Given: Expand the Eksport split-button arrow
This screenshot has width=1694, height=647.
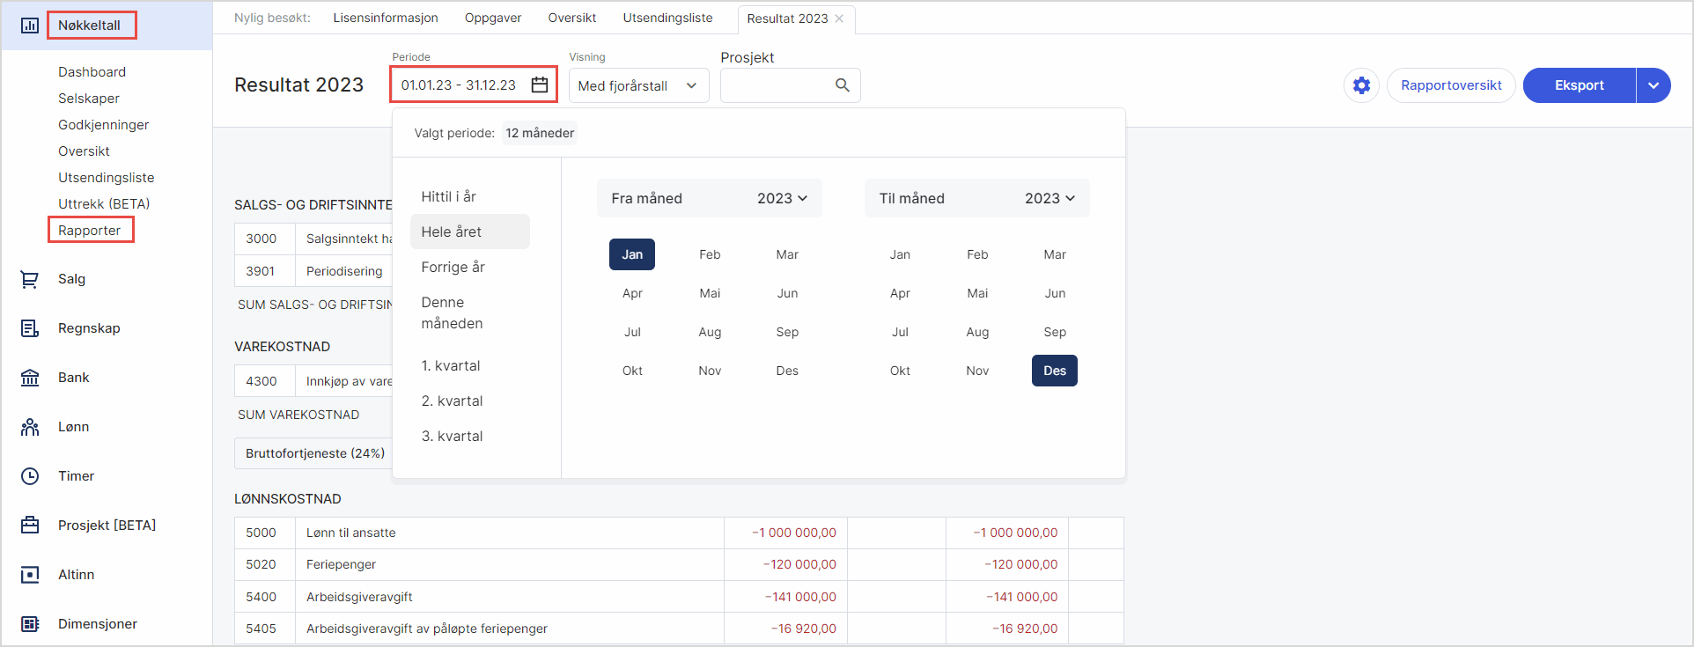Looking at the screenshot, I should (1653, 85).
